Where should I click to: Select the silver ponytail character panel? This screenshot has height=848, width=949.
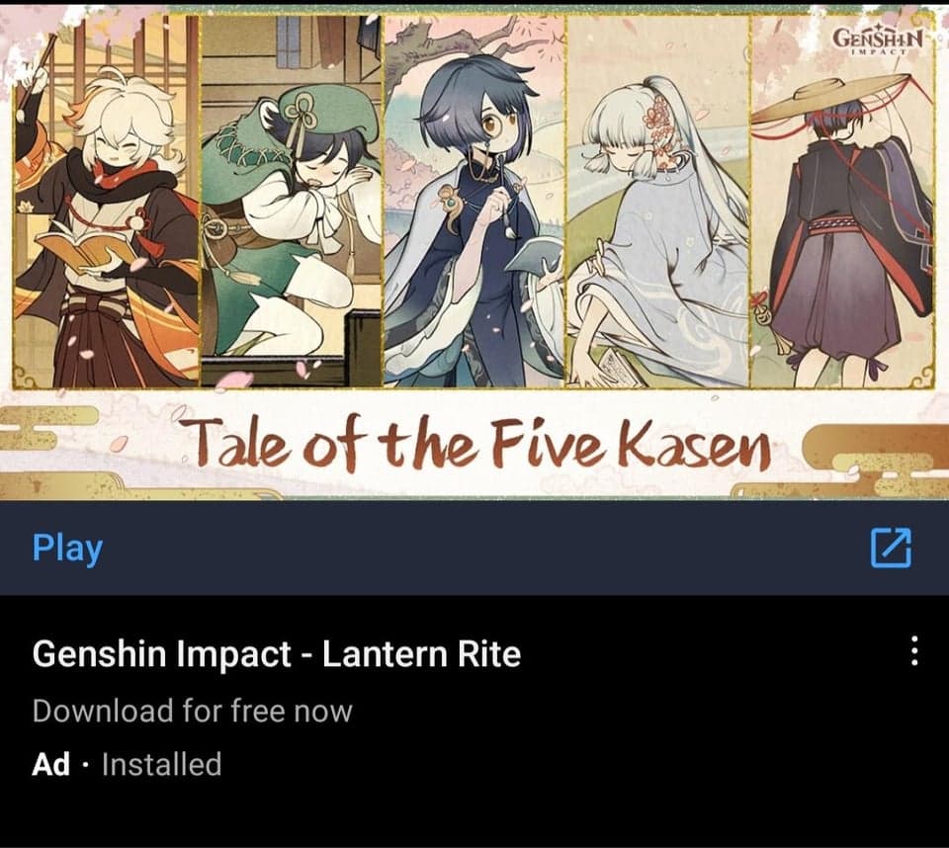658,202
